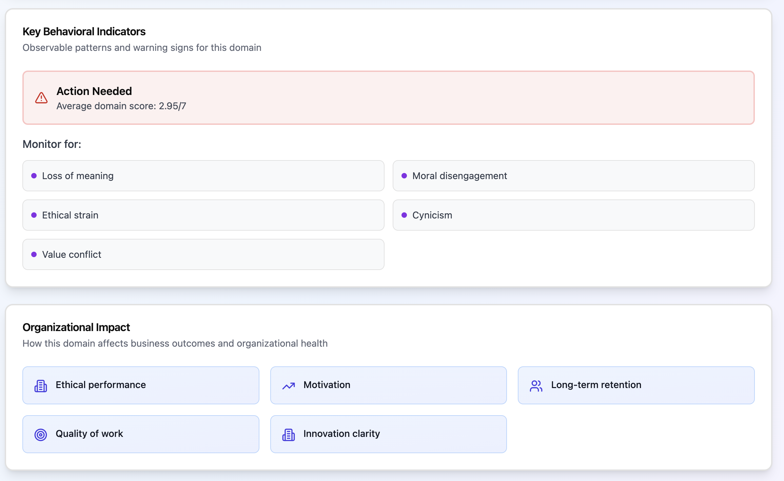Open the Ethical performance impact card

click(x=141, y=385)
